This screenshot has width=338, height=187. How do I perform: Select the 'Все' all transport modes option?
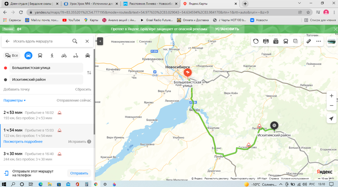pyautogui.click(x=12, y=55)
